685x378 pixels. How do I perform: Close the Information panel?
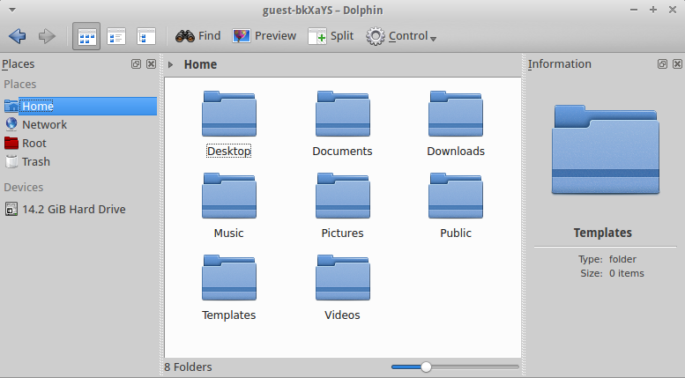[x=678, y=64]
